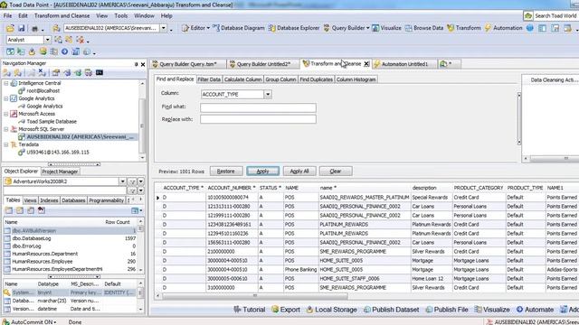Open the Query Builder dropdown arrow
Image resolution: width=579 pixels, height=325 pixels.
(368, 28)
